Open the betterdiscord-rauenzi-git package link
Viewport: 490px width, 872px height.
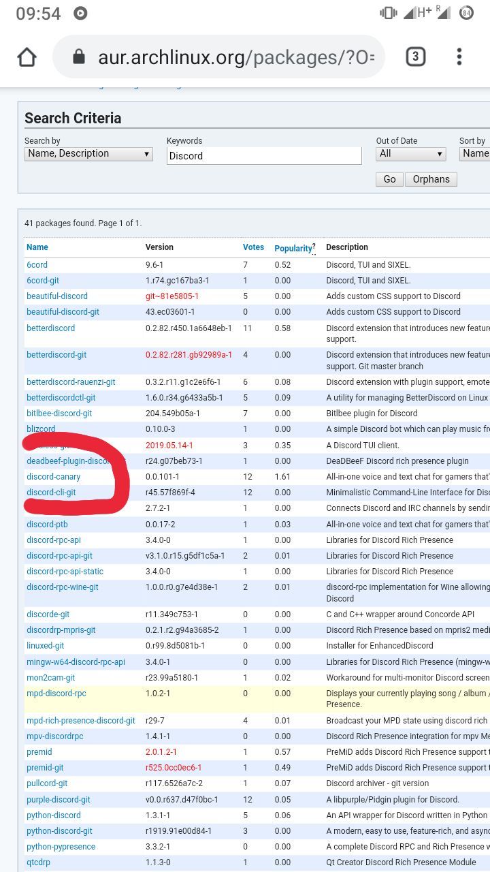[x=71, y=382]
